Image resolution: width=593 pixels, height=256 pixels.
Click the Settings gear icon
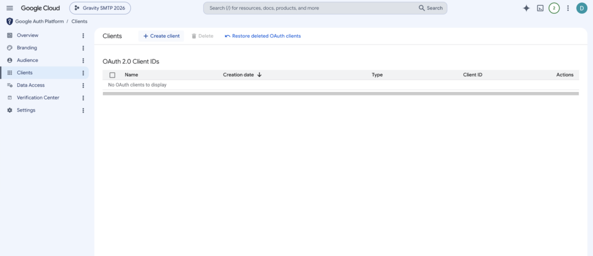point(10,110)
